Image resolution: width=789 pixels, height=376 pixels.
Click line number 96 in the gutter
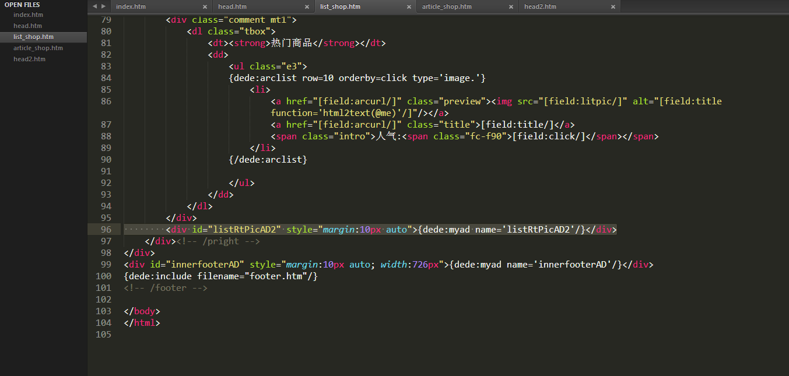point(106,230)
